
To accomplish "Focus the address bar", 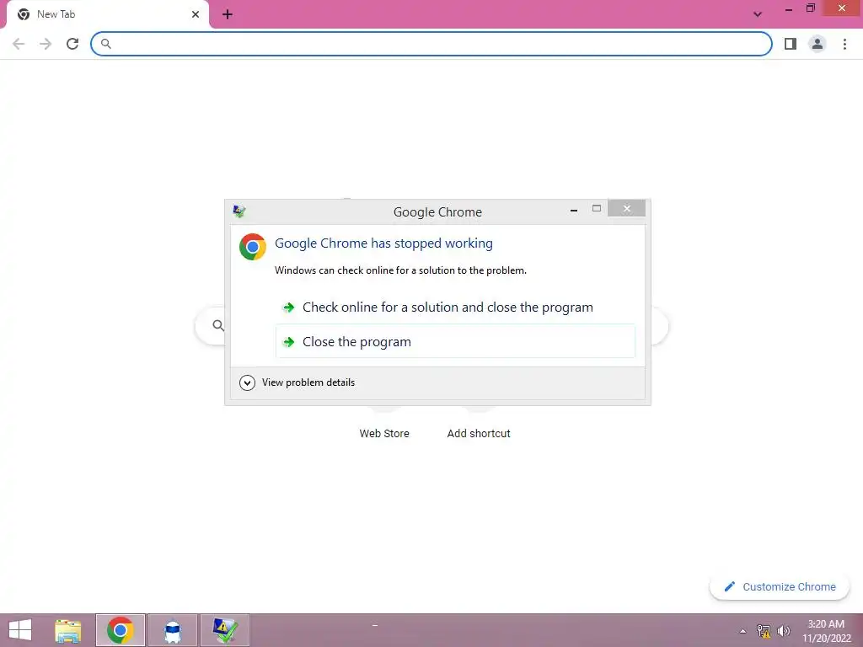I will (x=431, y=44).
